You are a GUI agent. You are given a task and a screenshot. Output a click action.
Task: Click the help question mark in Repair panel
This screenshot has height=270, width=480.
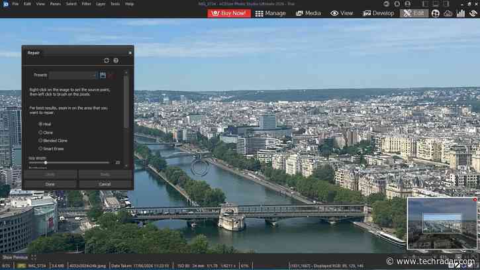tap(116, 61)
